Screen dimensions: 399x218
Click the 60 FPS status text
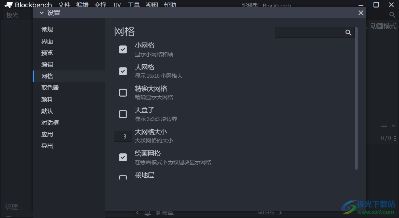coord(266,213)
